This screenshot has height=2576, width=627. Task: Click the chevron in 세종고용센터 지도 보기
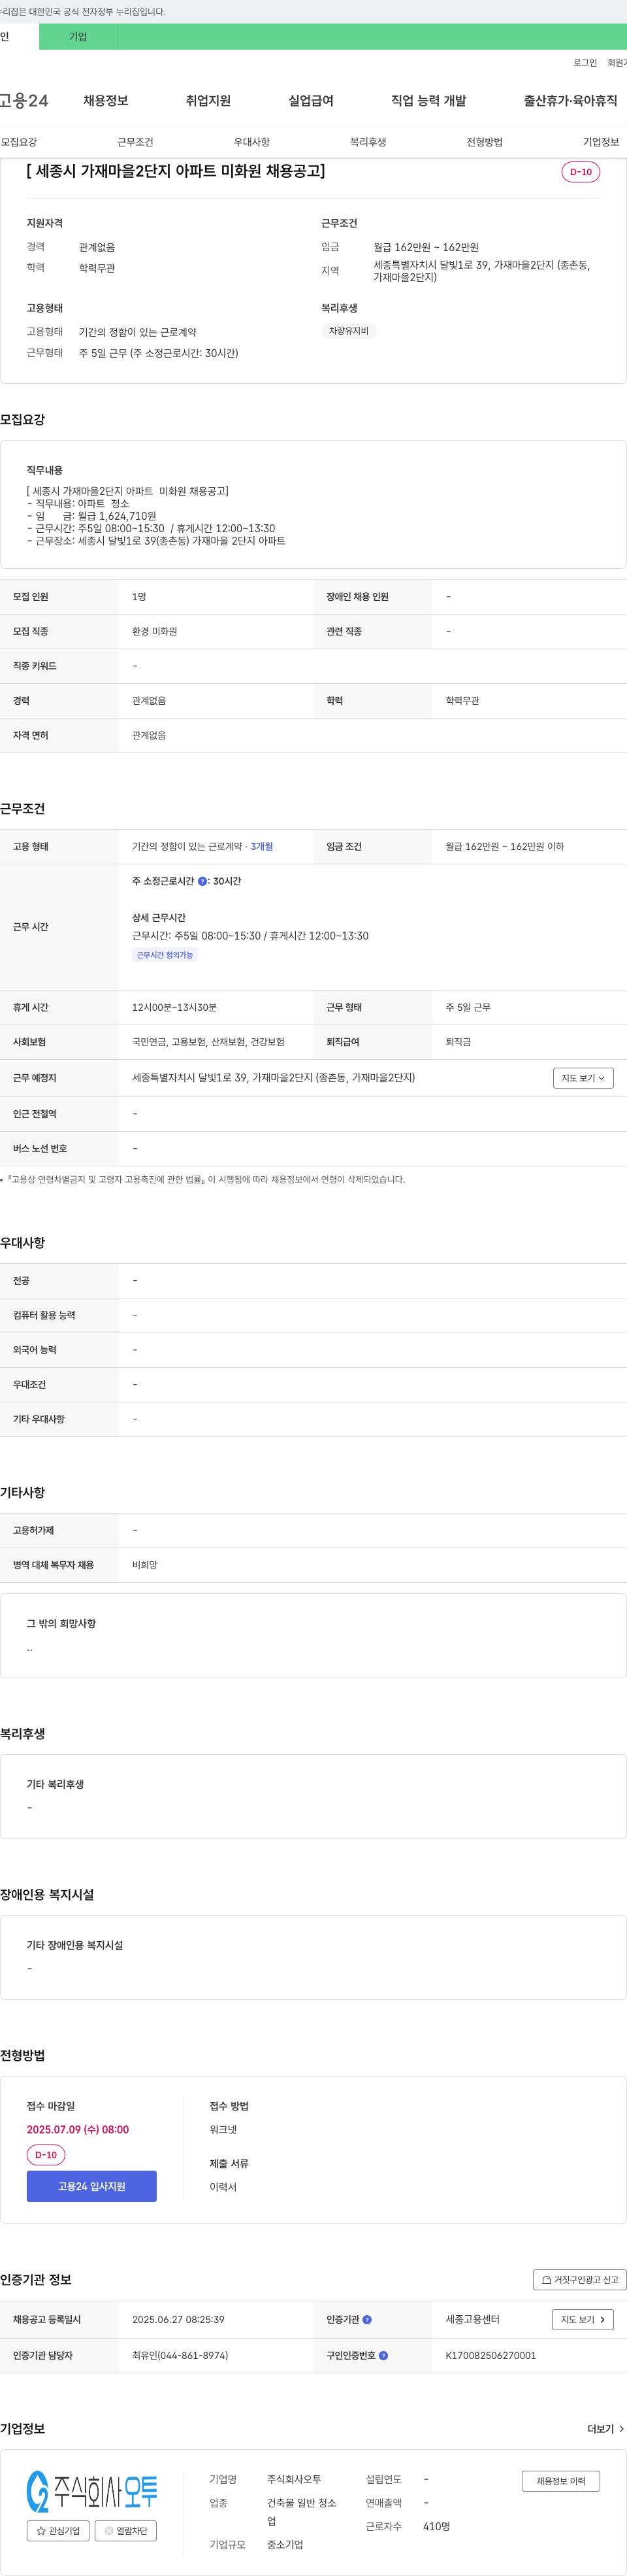point(602,2320)
